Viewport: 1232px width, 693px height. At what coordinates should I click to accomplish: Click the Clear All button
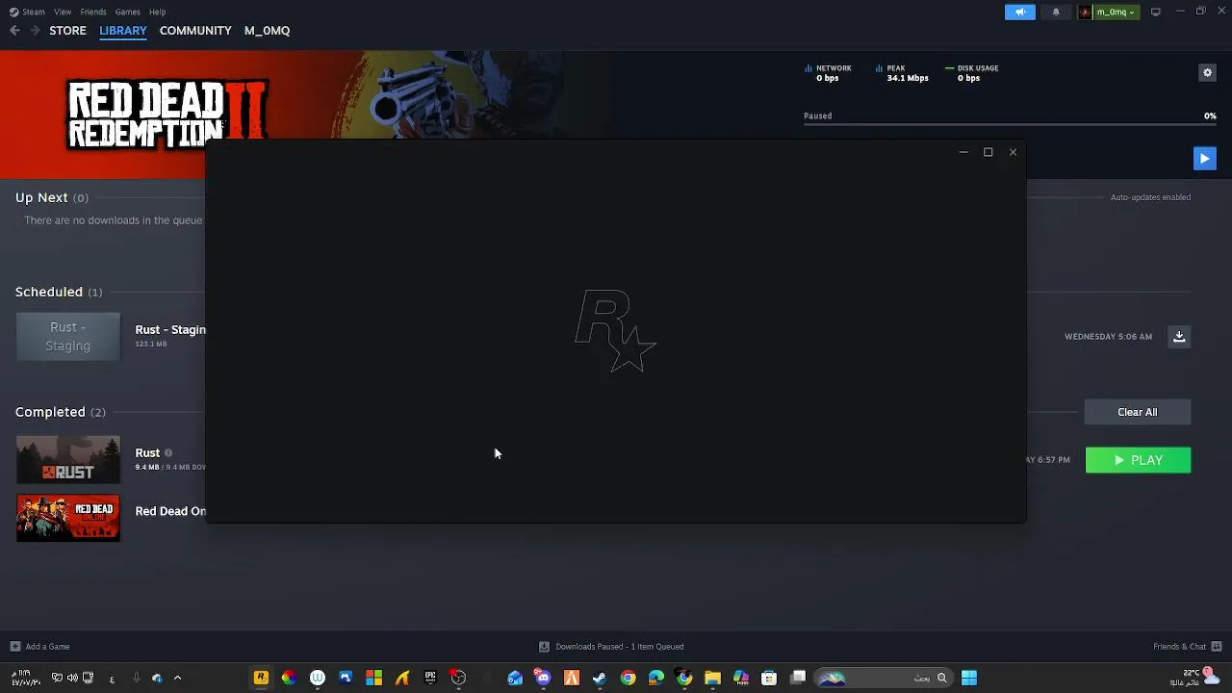1138,412
